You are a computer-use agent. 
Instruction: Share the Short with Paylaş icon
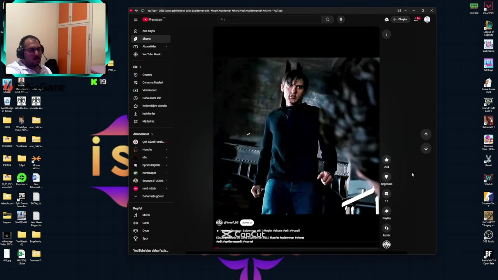click(386, 211)
